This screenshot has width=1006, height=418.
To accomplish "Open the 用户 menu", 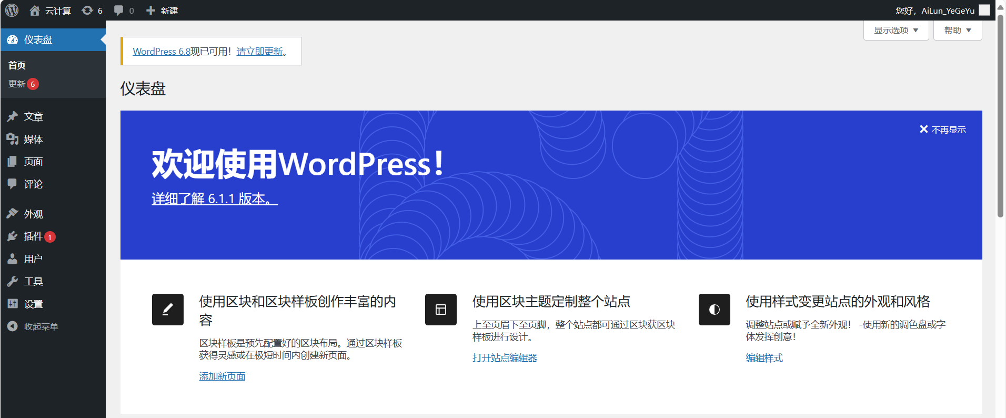I will pyautogui.click(x=53, y=259).
